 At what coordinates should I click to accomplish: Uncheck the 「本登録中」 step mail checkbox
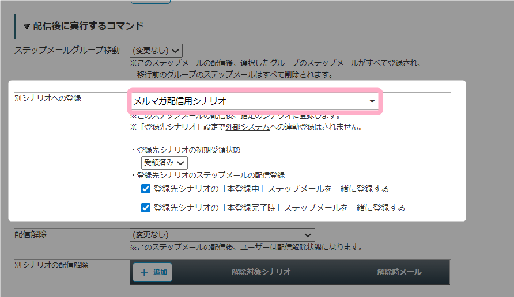[x=146, y=189]
